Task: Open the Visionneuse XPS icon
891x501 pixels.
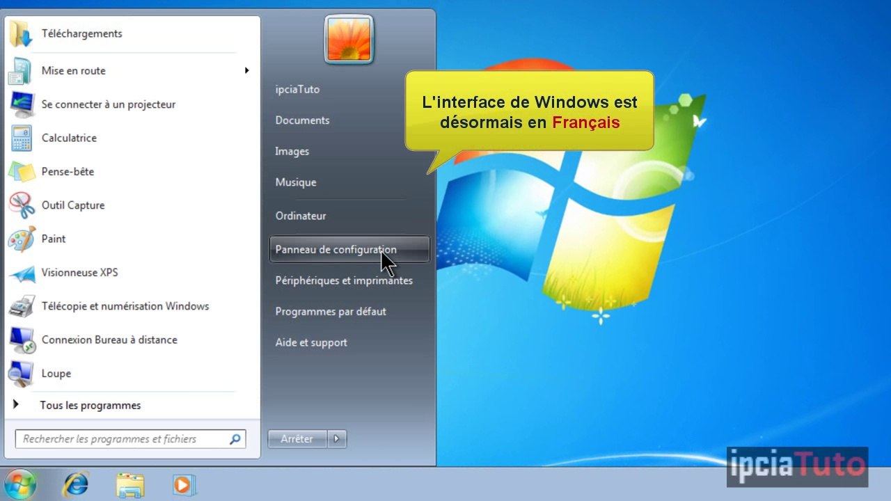Action: tap(21, 273)
